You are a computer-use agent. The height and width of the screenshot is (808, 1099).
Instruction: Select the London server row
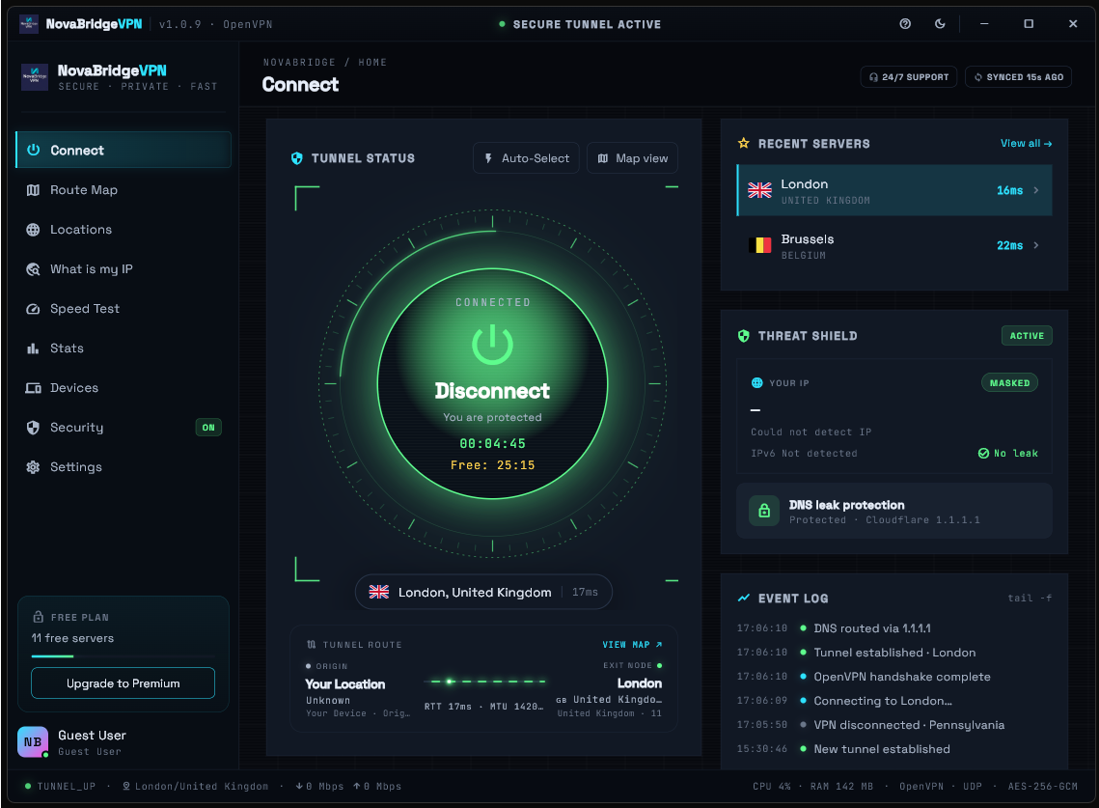894,190
